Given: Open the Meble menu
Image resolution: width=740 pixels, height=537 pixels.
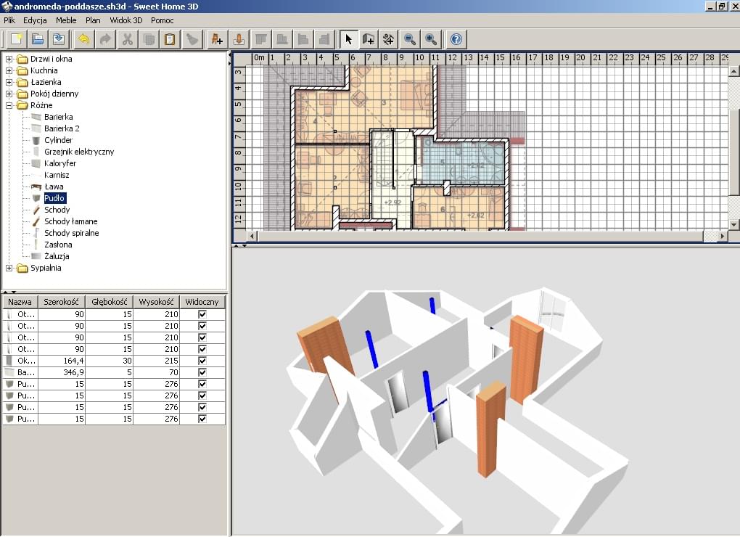Looking at the screenshot, I should click(66, 20).
